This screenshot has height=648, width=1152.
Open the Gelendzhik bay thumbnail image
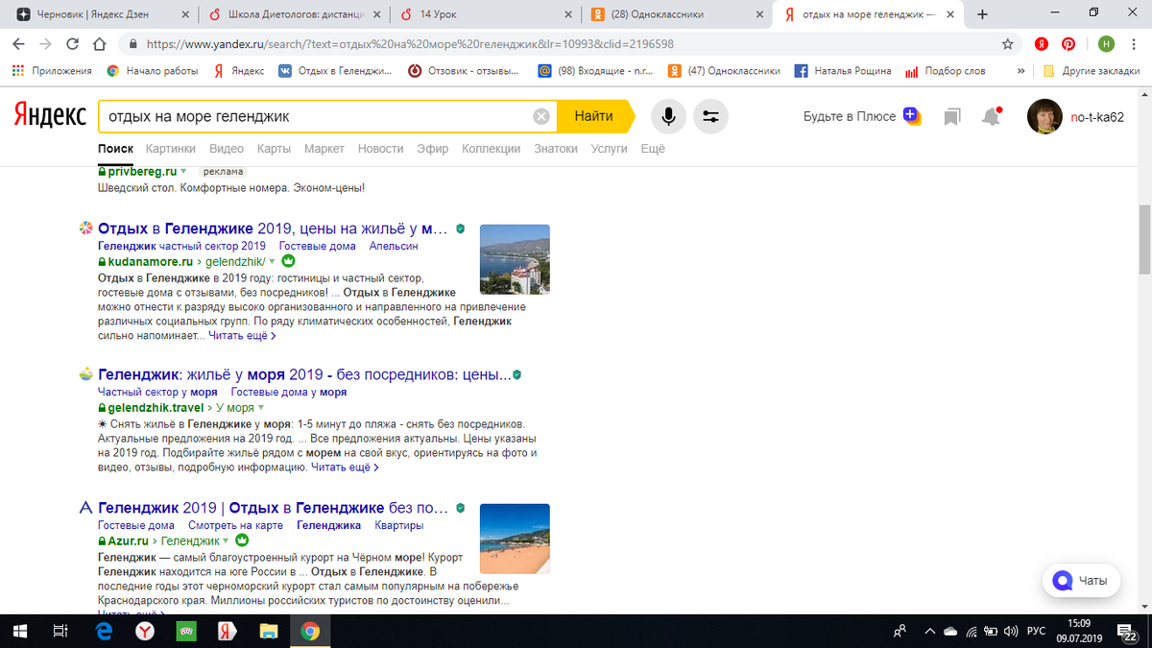tap(515, 259)
